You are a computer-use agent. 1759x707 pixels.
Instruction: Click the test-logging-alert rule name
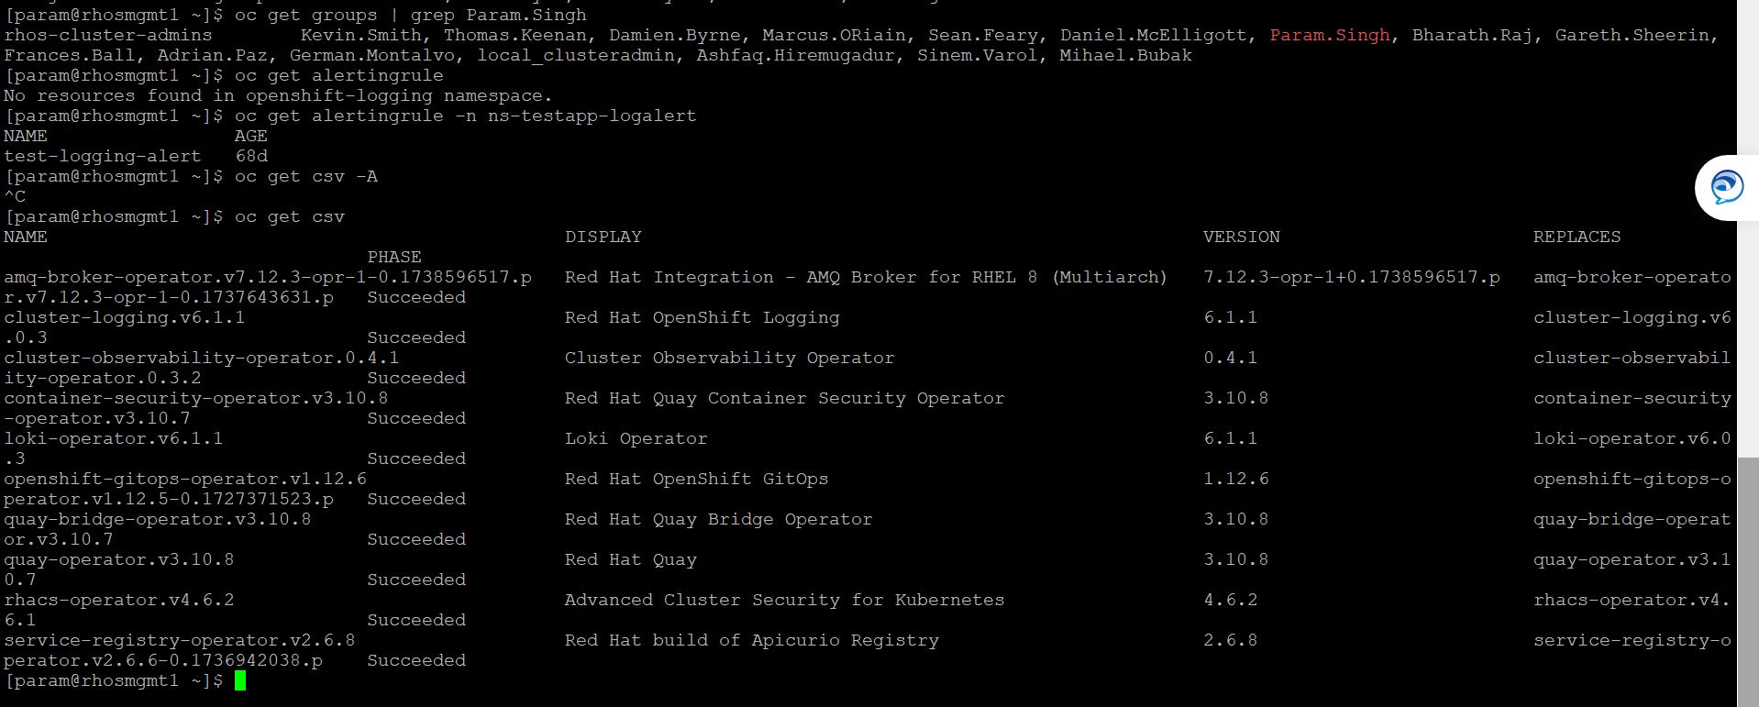click(102, 156)
